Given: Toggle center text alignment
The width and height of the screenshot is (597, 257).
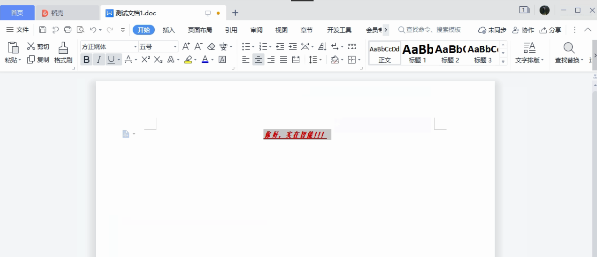Looking at the screenshot, I should (x=258, y=60).
